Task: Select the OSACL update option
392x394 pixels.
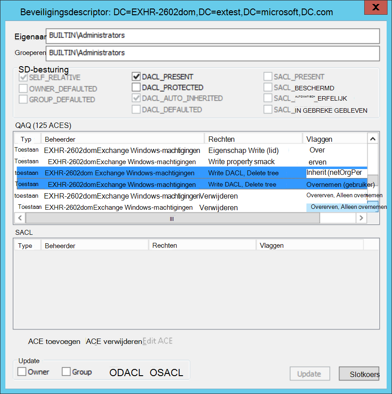Action: 166,373
